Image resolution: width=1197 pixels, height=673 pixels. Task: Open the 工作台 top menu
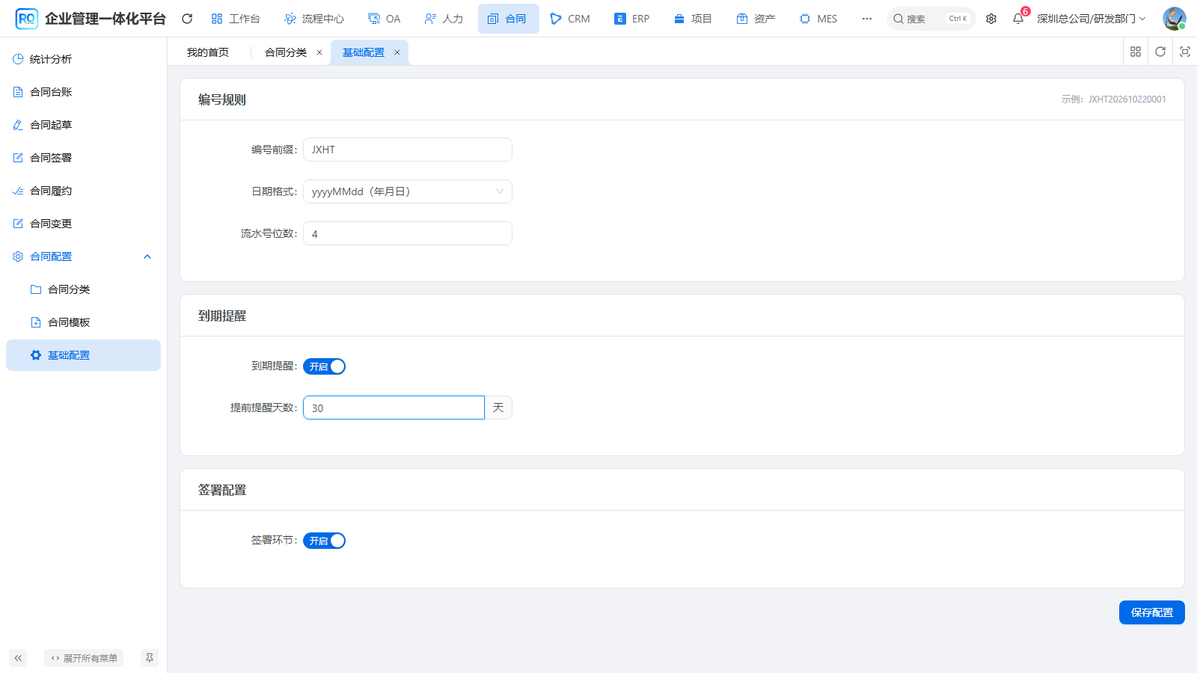236,19
